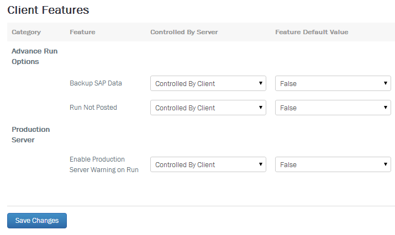The width and height of the screenshot is (395, 235).
Task: Click the Enable Production Server Warning on Run label
Action: click(104, 164)
